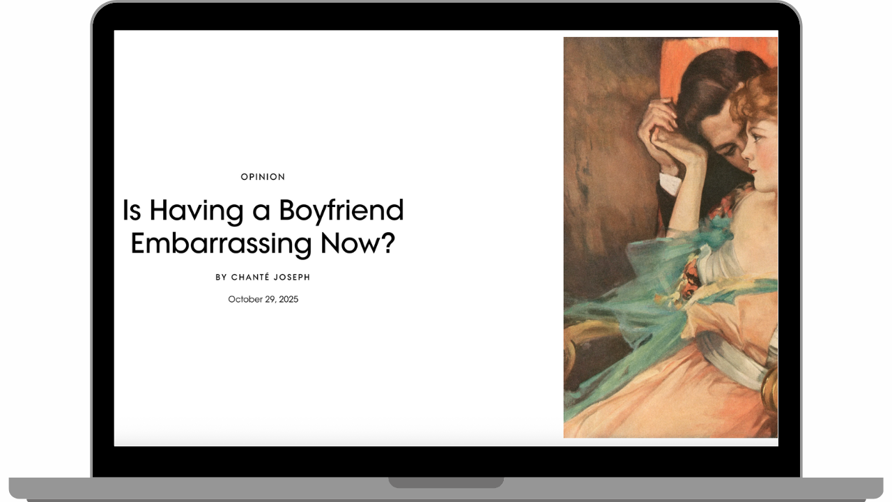The height and width of the screenshot is (502, 892).
Task: Click the October 29, 2025 publication date
Action: [263, 299]
